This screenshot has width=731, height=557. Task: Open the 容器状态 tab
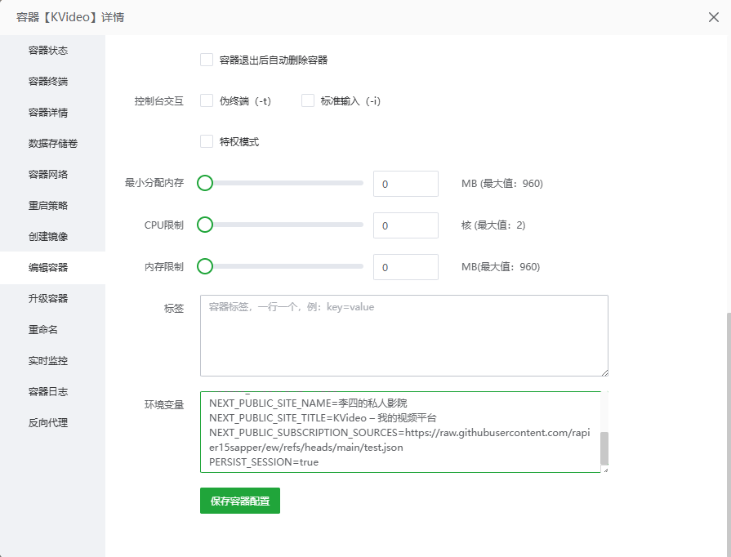pos(48,51)
